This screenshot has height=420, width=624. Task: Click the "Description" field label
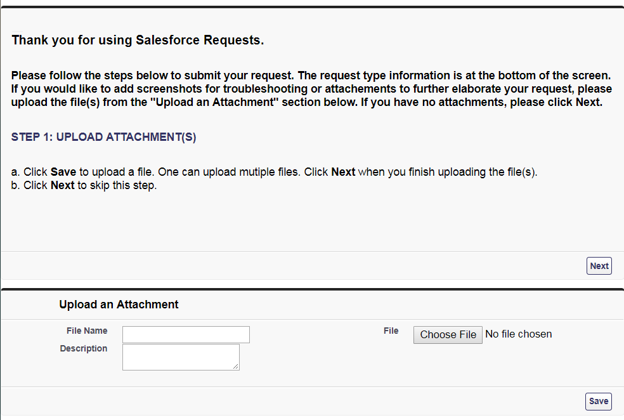[x=84, y=348]
